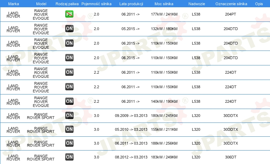
Task: Click the 30DDTX code in the 180kW row
Action: click(231, 116)
